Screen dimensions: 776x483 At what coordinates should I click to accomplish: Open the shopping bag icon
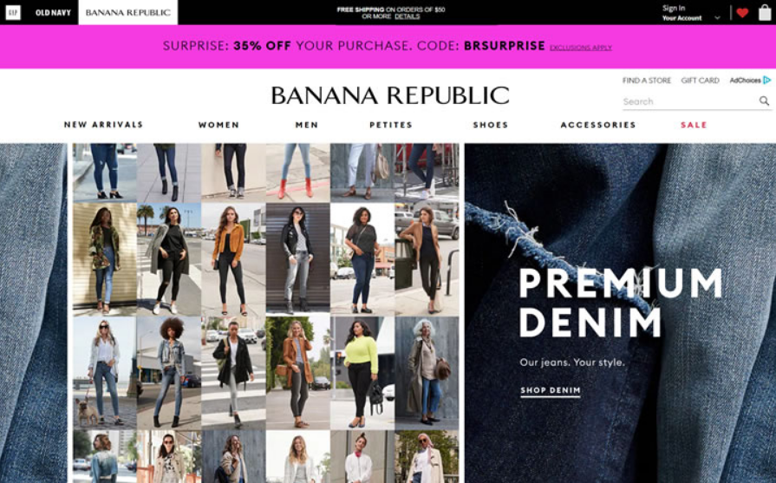[x=765, y=12]
